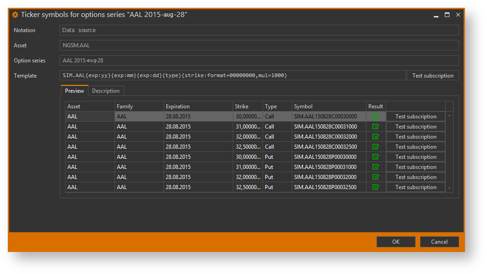Screen dimensions: 487x274
Task: Click the Option series field
Action: click(x=259, y=60)
